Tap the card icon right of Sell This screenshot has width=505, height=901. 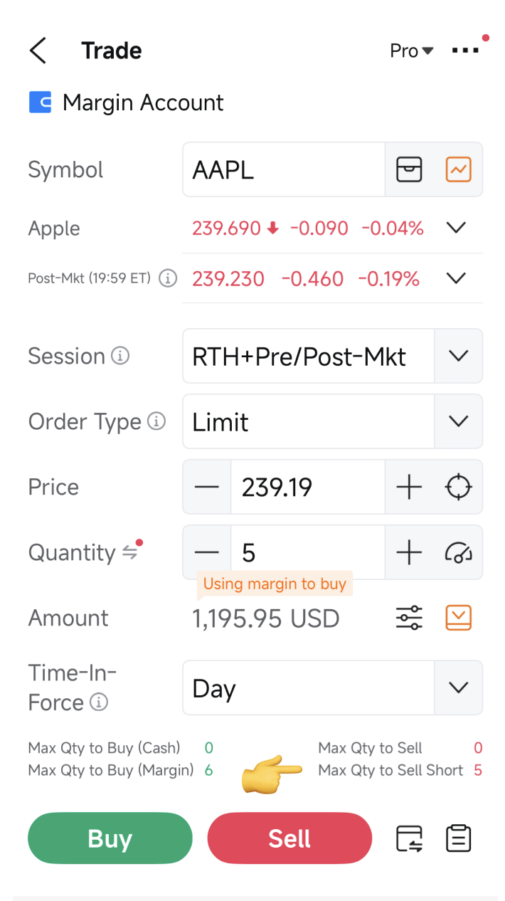click(x=409, y=838)
